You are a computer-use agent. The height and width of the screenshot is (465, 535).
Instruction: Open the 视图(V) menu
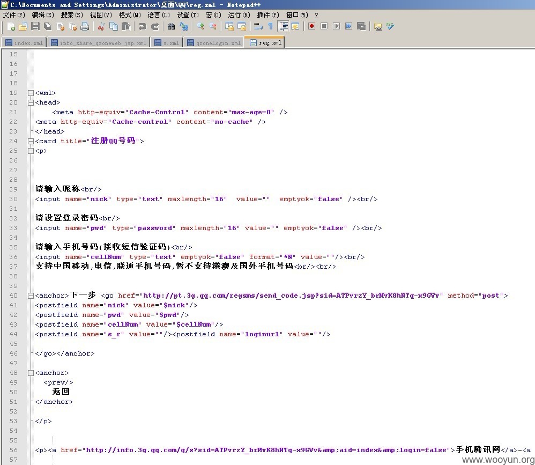[101, 15]
